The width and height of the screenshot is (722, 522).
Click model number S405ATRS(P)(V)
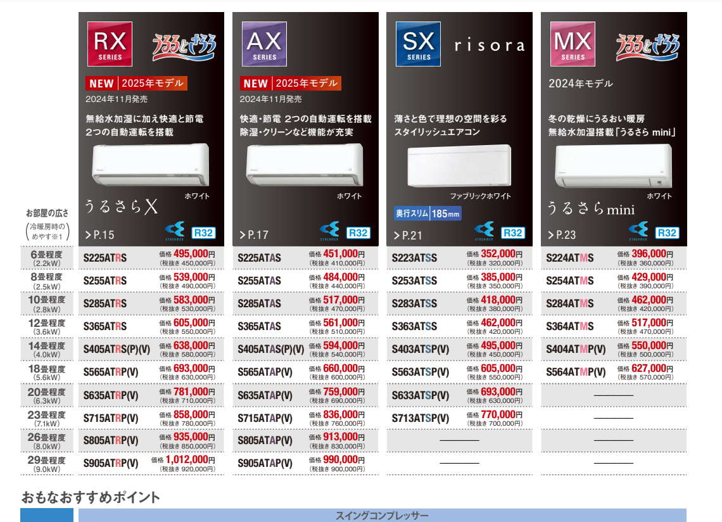(117, 349)
